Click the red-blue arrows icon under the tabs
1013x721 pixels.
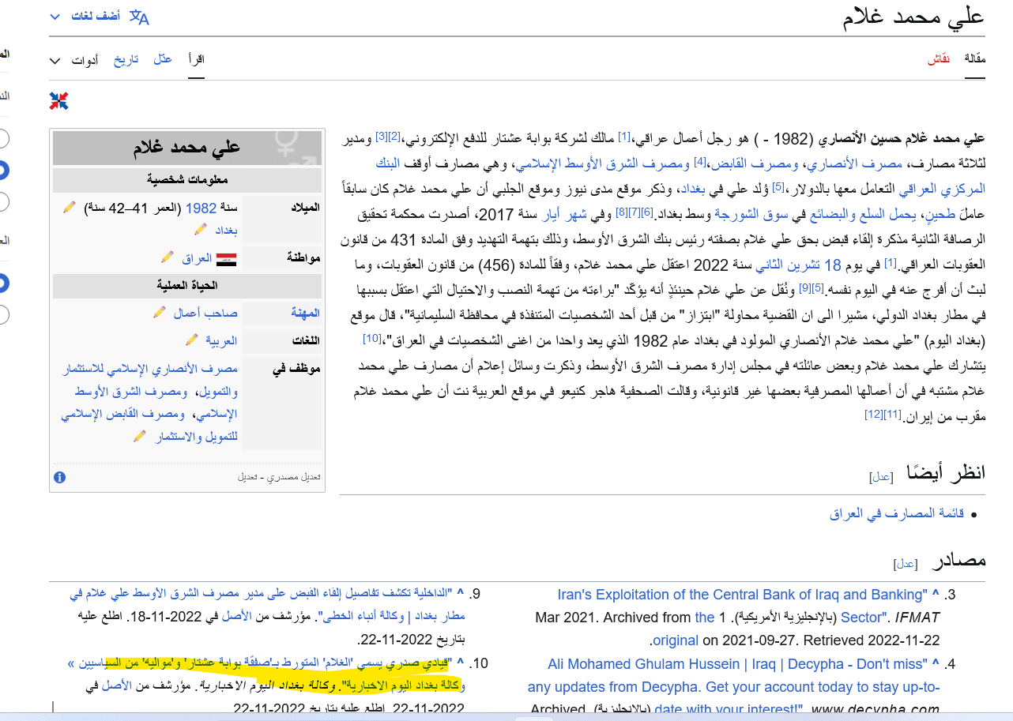tap(58, 101)
